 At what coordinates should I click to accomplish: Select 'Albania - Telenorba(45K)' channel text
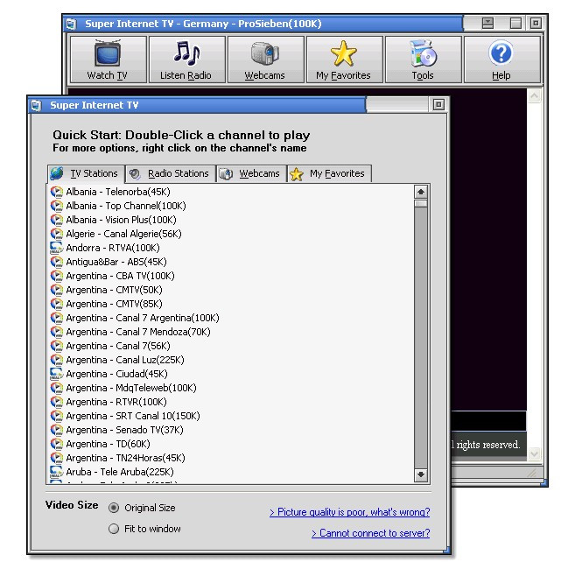coord(118,192)
